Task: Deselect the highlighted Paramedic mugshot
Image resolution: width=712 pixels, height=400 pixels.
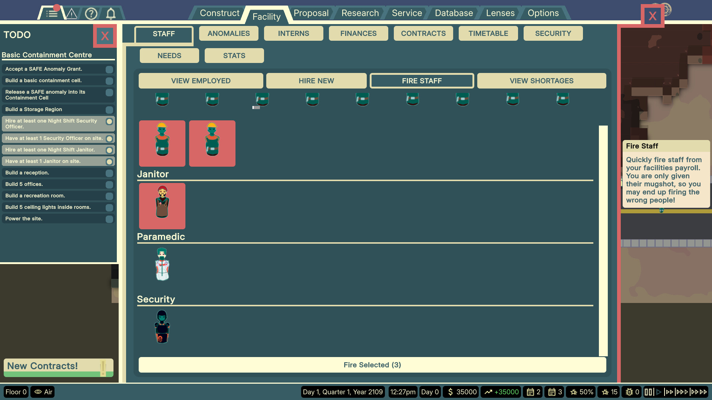Action: tap(162, 206)
